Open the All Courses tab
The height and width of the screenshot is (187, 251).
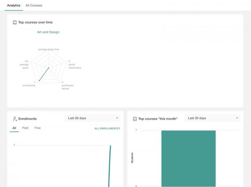coord(34,6)
